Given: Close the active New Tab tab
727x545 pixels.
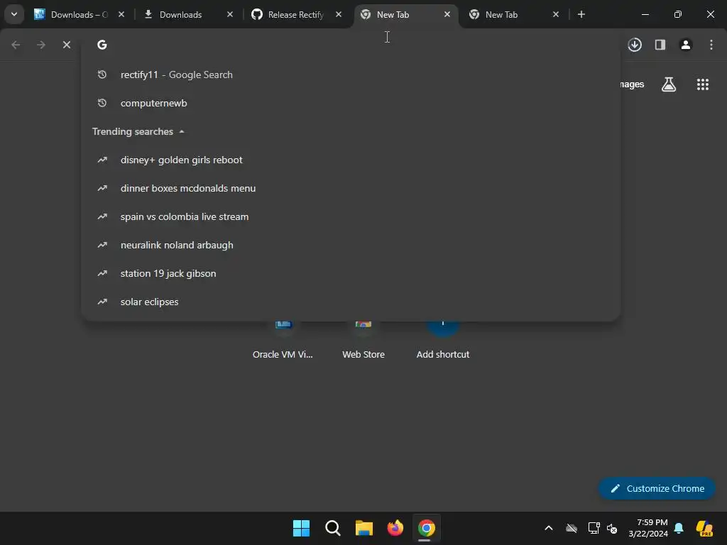Looking at the screenshot, I should point(447,14).
